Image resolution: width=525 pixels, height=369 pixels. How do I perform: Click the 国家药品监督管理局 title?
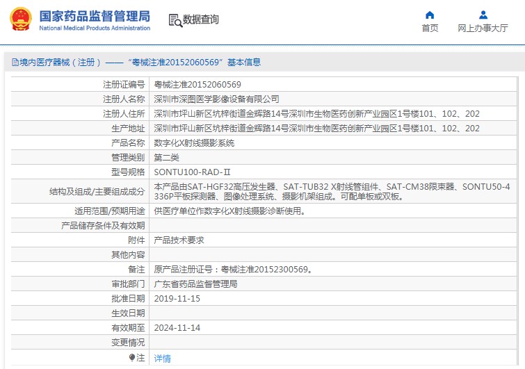(x=95, y=16)
